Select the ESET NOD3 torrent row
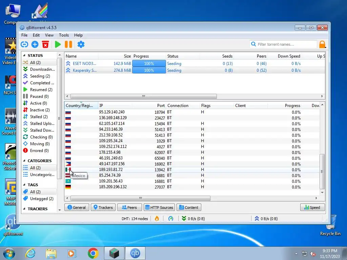 coord(195,63)
